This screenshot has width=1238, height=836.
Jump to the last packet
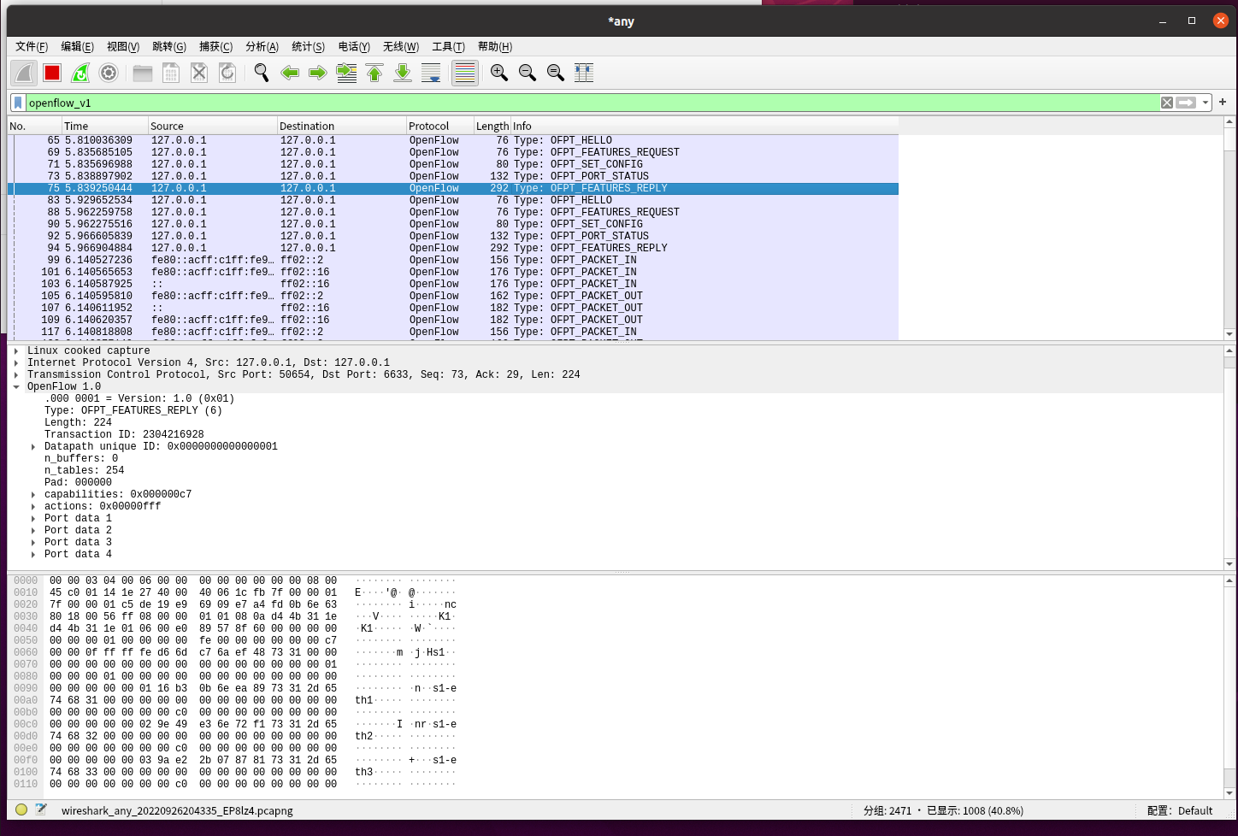click(403, 74)
